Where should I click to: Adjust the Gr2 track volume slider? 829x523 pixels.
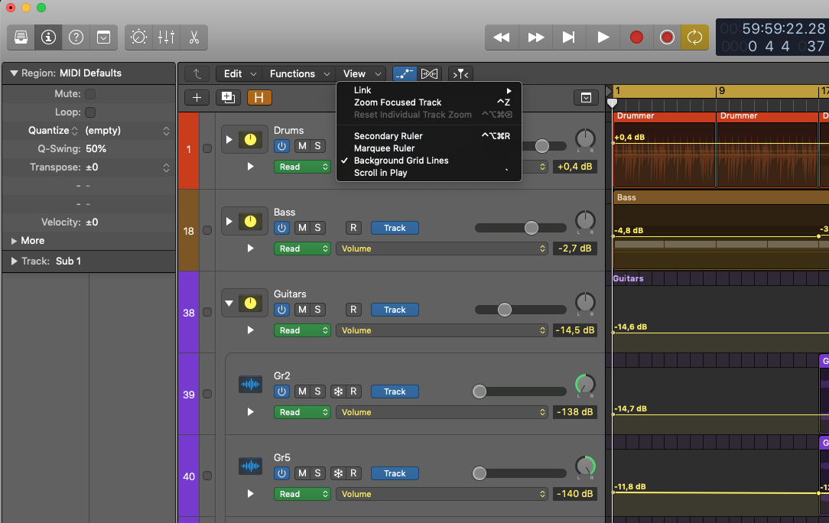coord(520,391)
